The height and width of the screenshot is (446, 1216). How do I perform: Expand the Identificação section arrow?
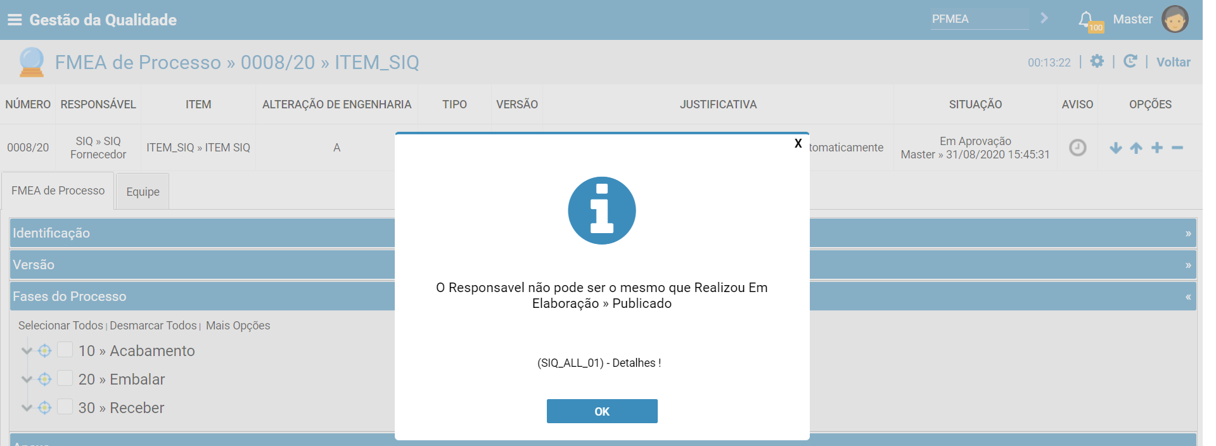point(1188,233)
